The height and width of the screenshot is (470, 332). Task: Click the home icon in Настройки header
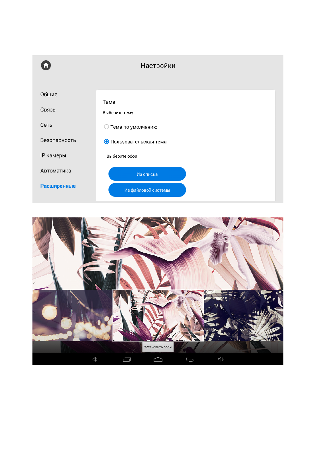click(46, 65)
